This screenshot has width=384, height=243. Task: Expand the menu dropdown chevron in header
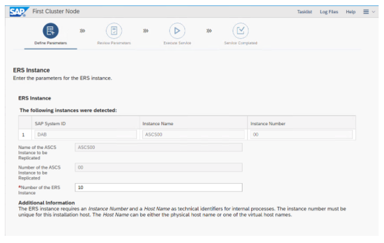pos(373,12)
